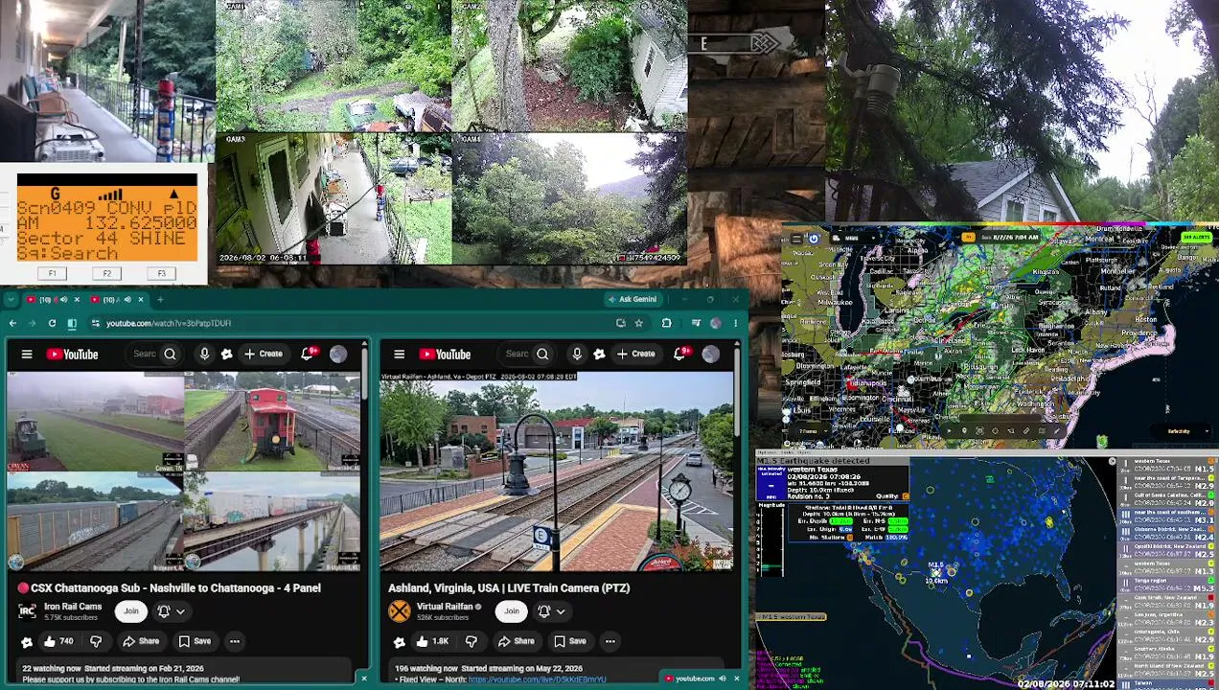The height and width of the screenshot is (690, 1219).
Task: Share the CSX Chattanooga Sub video
Action: click(141, 641)
